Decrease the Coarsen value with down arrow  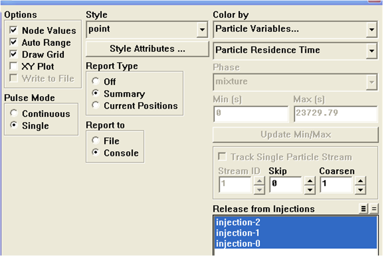coord(359,189)
